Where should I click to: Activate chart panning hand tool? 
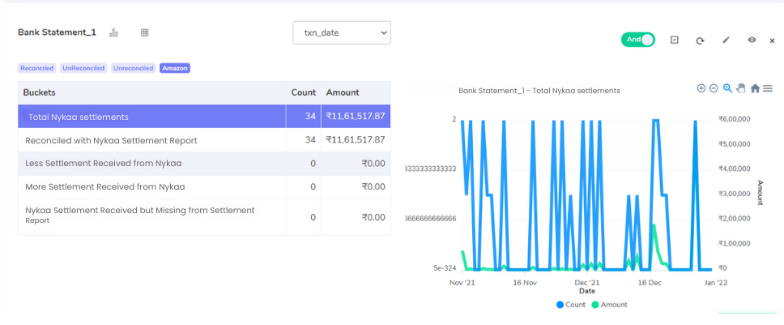click(741, 88)
